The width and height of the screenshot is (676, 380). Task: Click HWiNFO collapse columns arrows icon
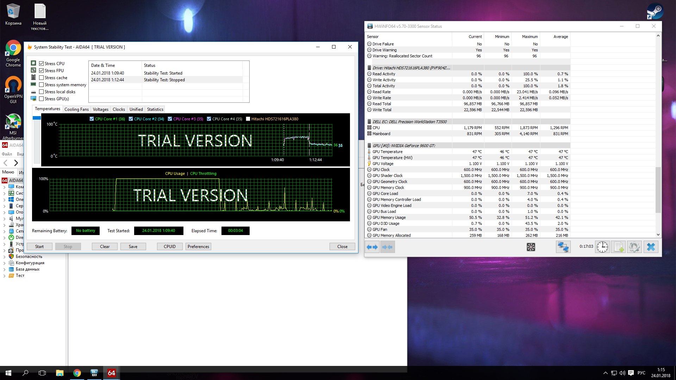click(x=387, y=247)
